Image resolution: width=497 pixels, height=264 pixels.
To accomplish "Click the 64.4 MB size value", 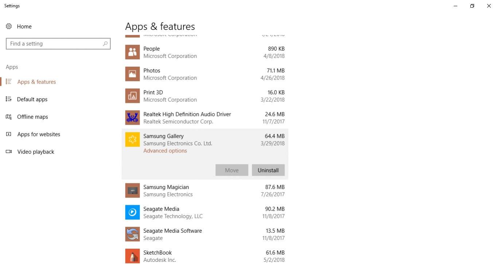I will 275,136.
